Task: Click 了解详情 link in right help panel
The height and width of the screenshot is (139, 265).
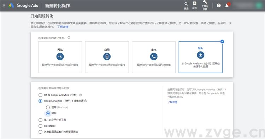Action: (172, 102)
